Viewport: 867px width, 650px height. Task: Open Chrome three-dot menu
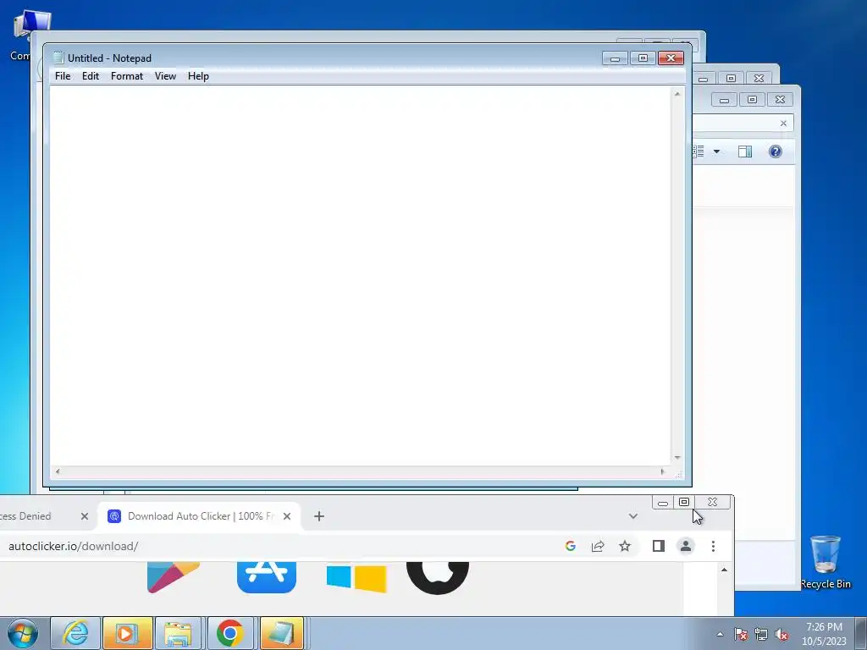(x=713, y=546)
